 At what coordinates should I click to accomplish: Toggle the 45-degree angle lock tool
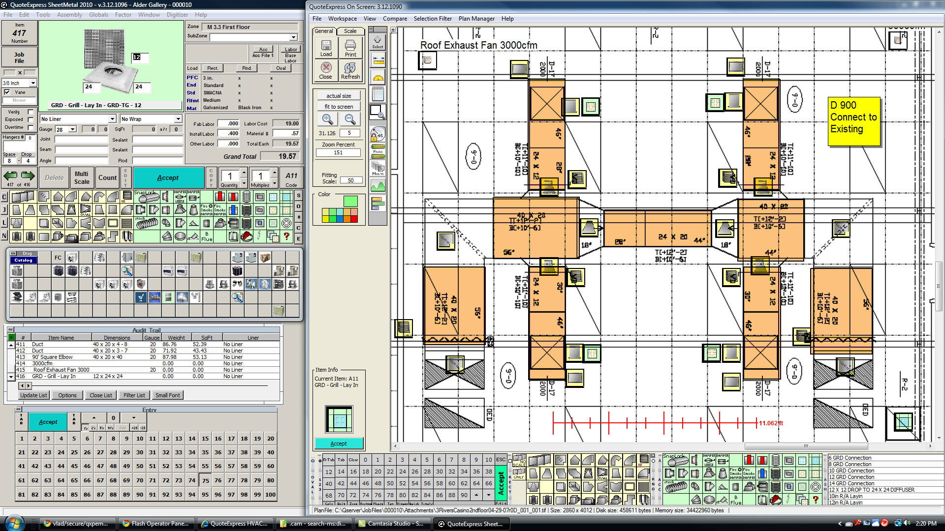click(x=378, y=134)
